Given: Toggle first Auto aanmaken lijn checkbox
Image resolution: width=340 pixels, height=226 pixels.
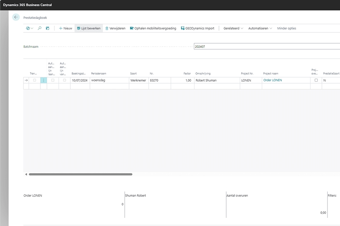Looking at the screenshot, I should [53, 80].
